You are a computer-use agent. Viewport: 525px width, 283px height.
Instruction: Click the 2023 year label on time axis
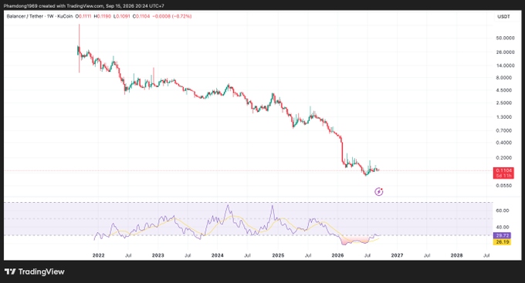click(x=158, y=255)
